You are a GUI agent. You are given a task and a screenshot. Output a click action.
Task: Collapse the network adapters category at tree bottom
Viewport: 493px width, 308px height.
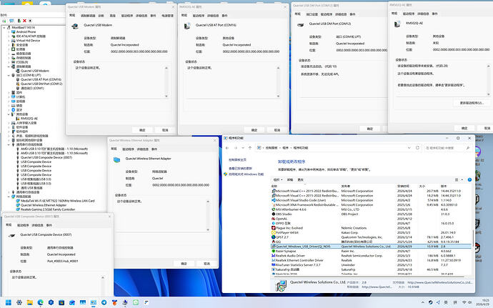(9, 197)
